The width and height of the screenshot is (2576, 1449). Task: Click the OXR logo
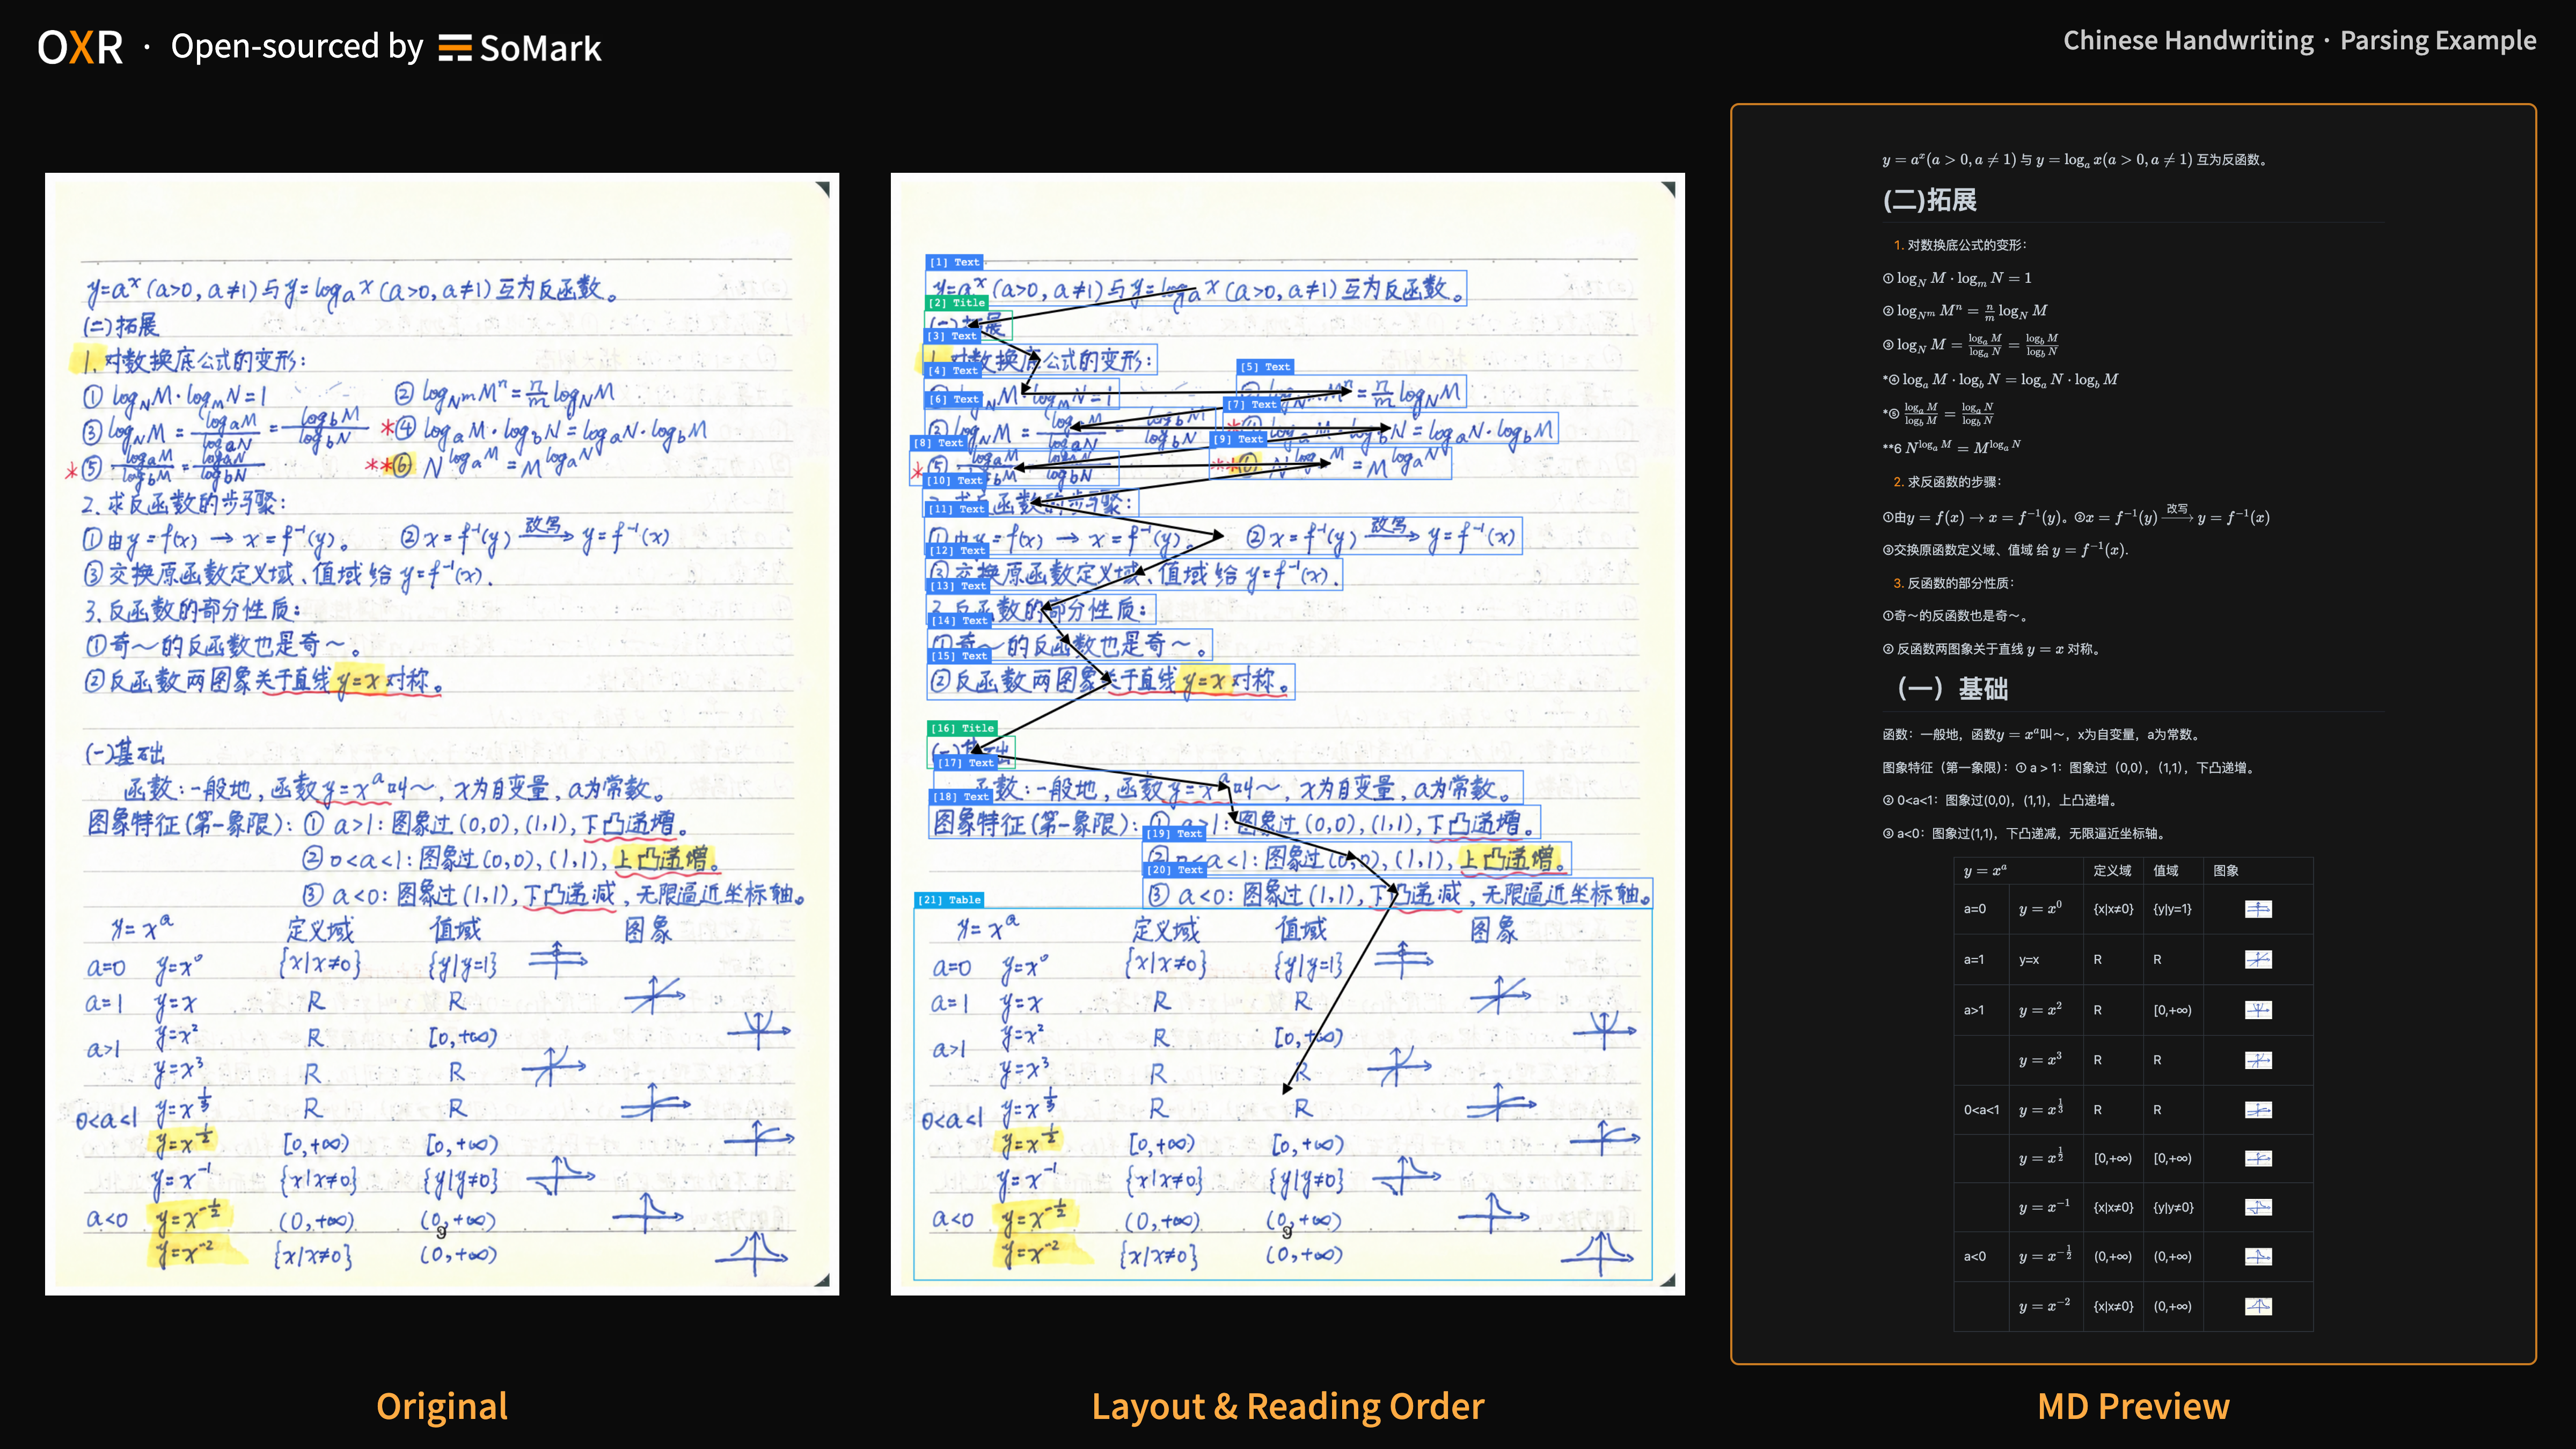(80, 47)
